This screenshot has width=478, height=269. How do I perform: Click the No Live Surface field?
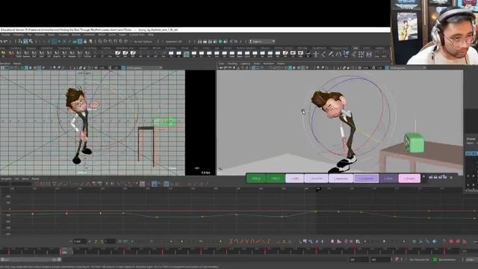(x=143, y=41)
